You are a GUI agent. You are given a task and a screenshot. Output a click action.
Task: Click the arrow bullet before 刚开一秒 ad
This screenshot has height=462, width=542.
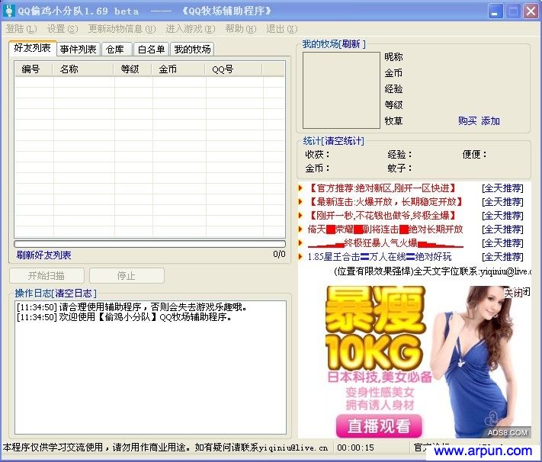tap(300, 216)
